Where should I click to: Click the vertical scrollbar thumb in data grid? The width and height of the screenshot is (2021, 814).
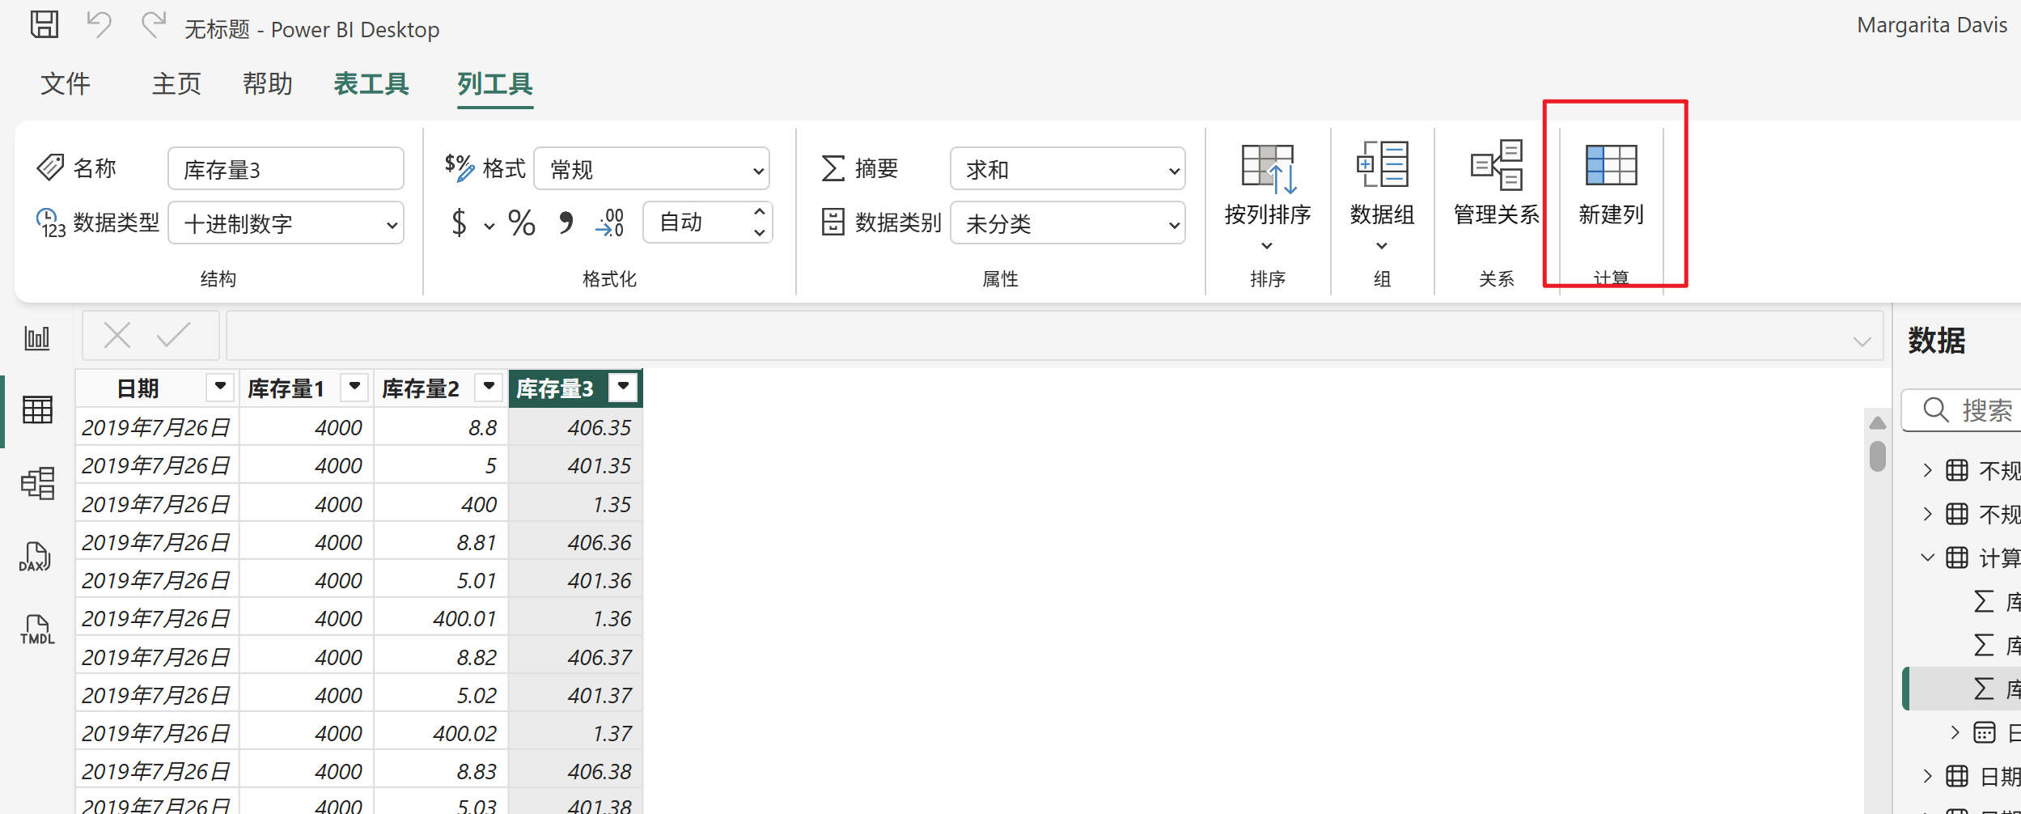[x=1878, y=456]
